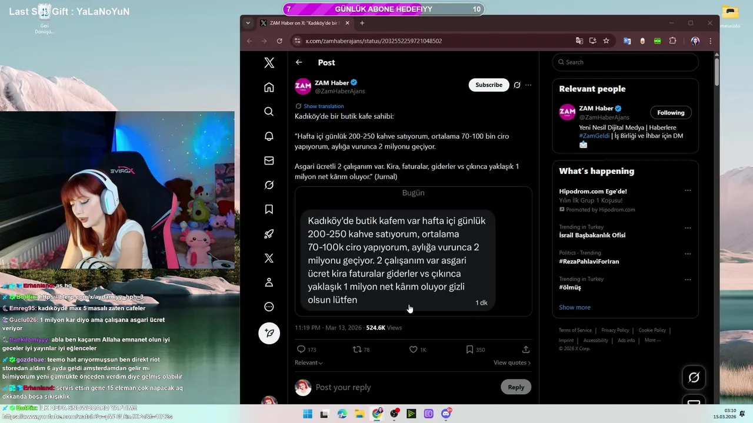Open Privacy Policy link
This screenshot has width=753, height=423.
point(615,330)
